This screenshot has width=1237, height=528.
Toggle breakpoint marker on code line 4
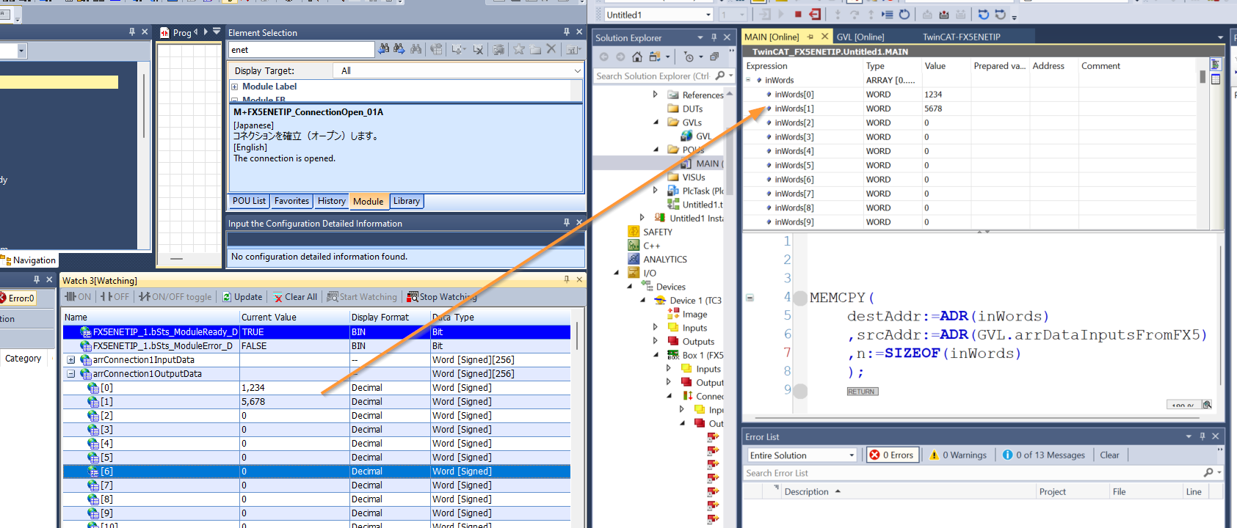800,298
